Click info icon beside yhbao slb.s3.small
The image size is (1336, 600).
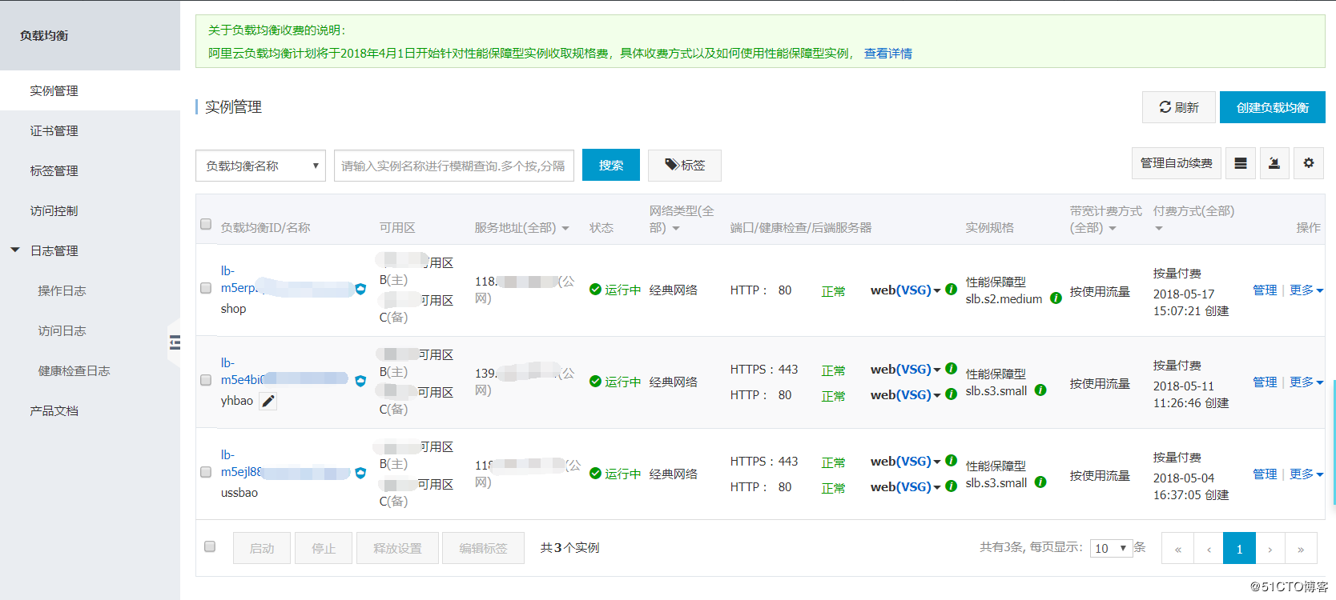1040,390
